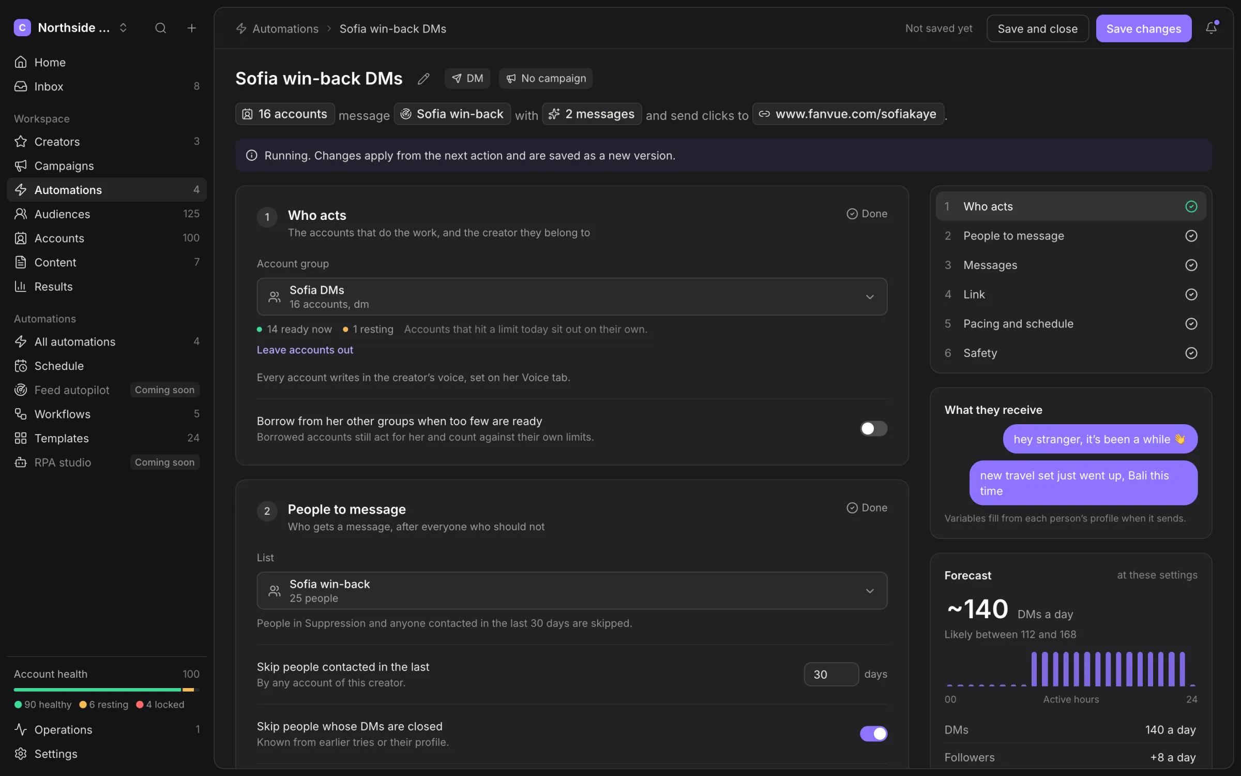This screenshot has height=776, width=1241.
Task: Click the 'new travel set' message bubble
Action: [x=1083, y=483]
